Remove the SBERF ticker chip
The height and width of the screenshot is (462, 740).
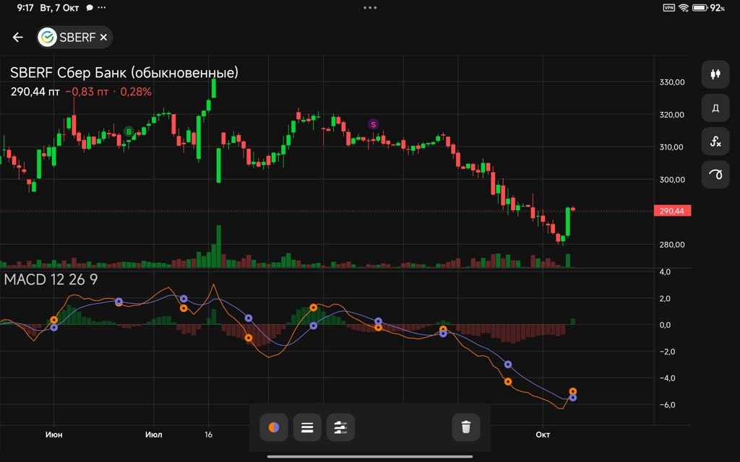point(103,38)
